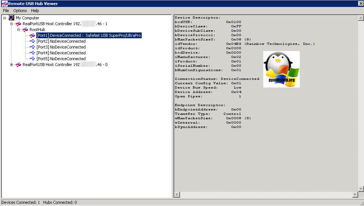Click the USB icon next to Port4
364x206 pixels.
32,53
